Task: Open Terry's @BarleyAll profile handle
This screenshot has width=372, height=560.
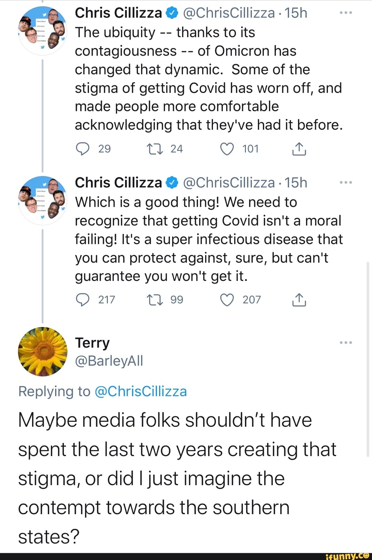Action: pos(109,361)
